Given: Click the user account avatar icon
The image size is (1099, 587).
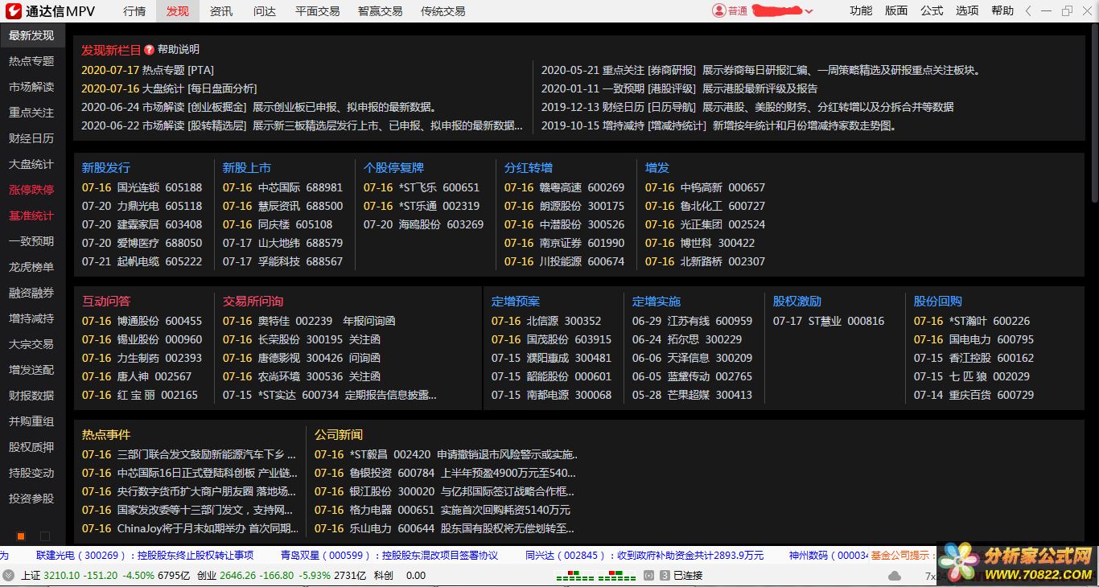Looking at the screenshot, I should point(718,10).
